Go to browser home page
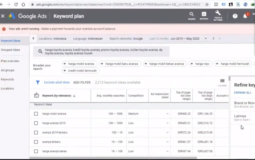 (23, 4)
